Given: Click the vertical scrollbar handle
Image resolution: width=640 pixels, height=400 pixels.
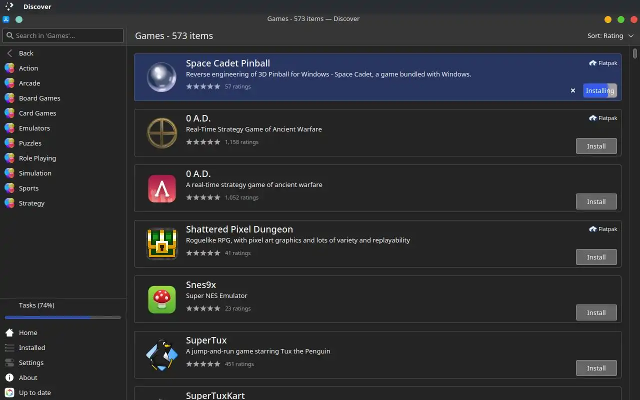Looking at the screenshot, I should tap(635, 53).
